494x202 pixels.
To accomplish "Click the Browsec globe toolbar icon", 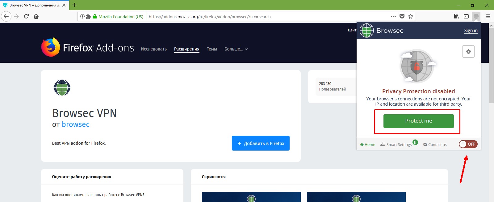I will tap(476, 16).
